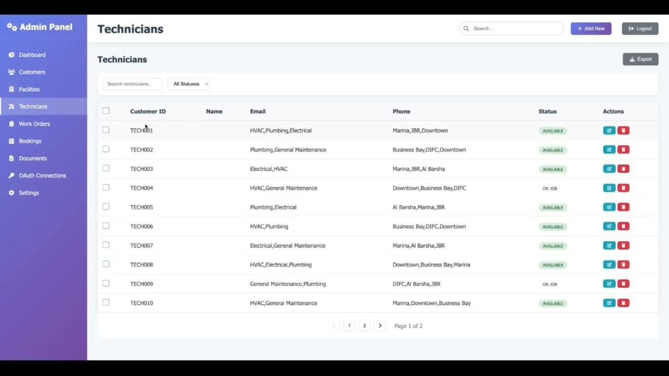Delete technician TECH009 with the red trash icon
The height and width of the screenshot is (376, 669).
623,284
